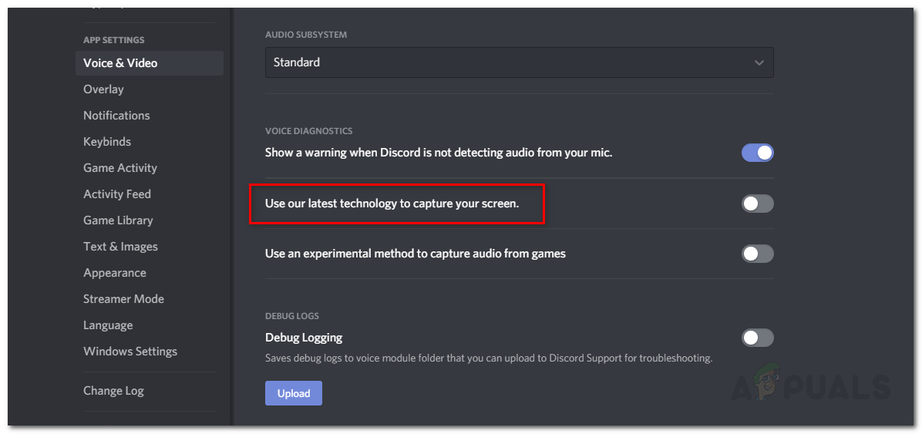
Task: Turn on Debug Logging switch
Action: coord(757,338)
